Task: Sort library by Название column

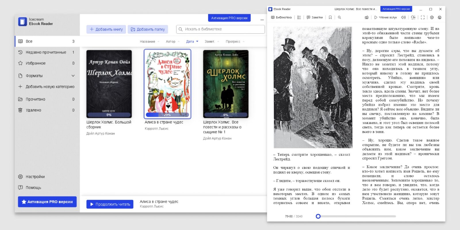Action: (x=149, y=41)
